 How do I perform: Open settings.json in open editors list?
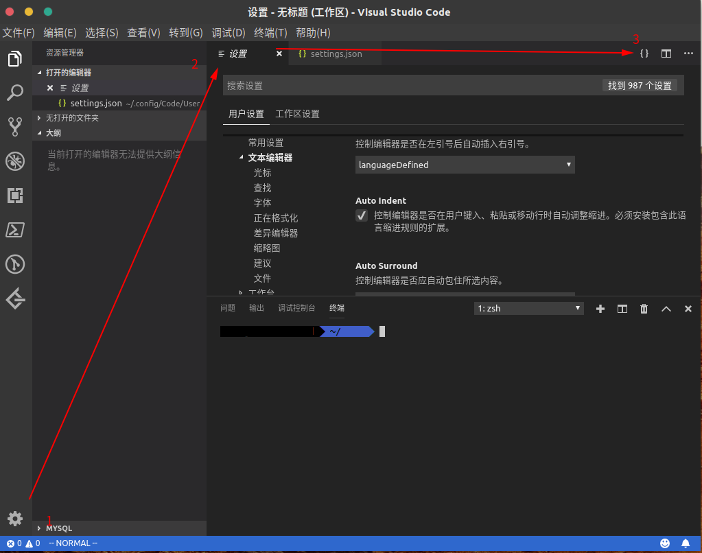[x=119, y=104]
